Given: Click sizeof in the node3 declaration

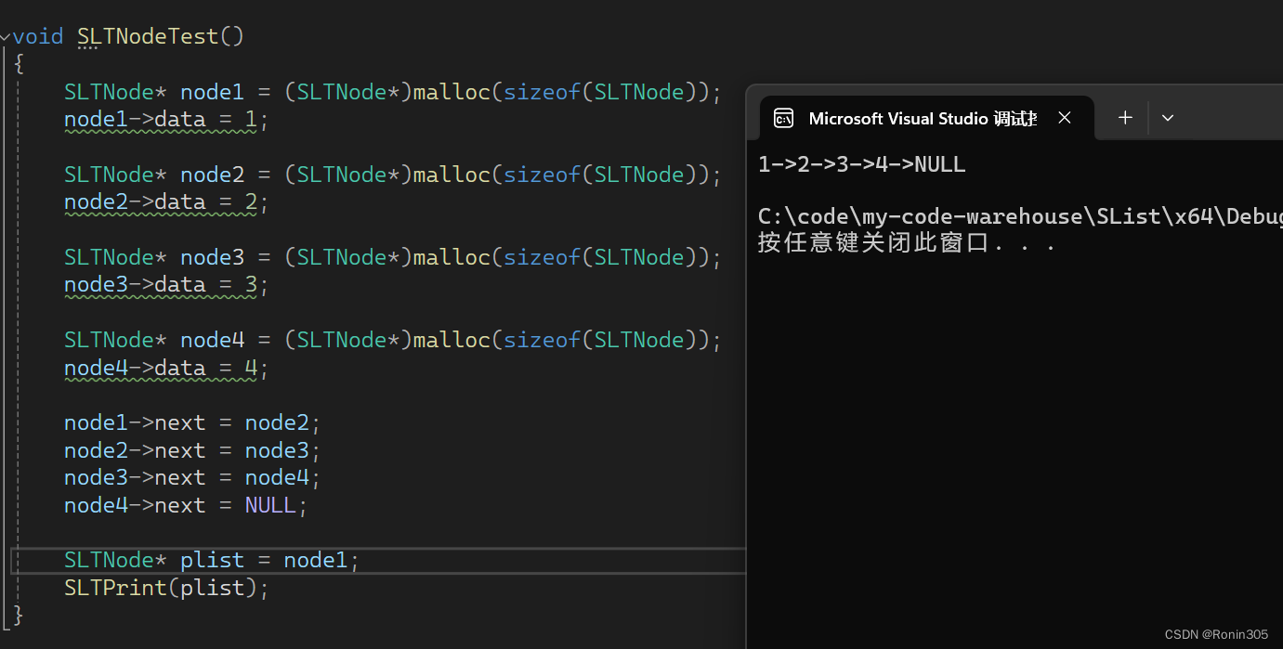Looking at the screenshot, I should click(542, 257).
